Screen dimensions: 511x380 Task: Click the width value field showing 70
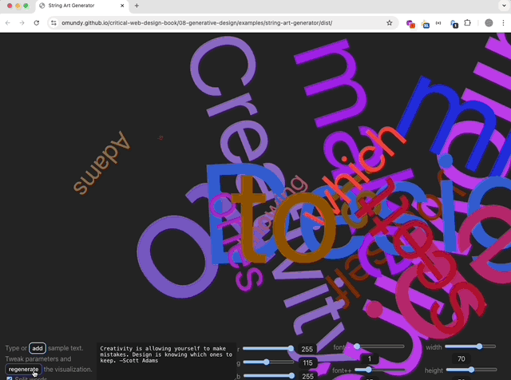[x=461, y=358]
